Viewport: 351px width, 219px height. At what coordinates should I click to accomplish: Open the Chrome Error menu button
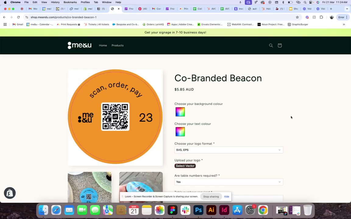[x=343, y=17]
